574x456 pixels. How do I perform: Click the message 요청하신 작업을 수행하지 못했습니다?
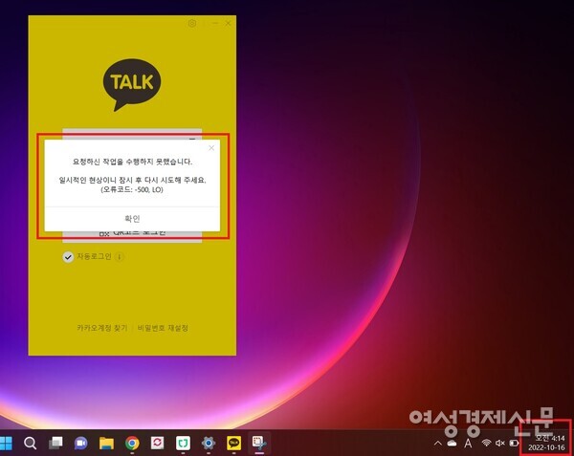132,162
